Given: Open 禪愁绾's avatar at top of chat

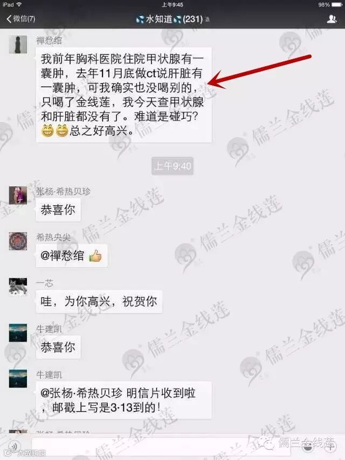Looking at the screenshot, I should click(x=18, y=44).
